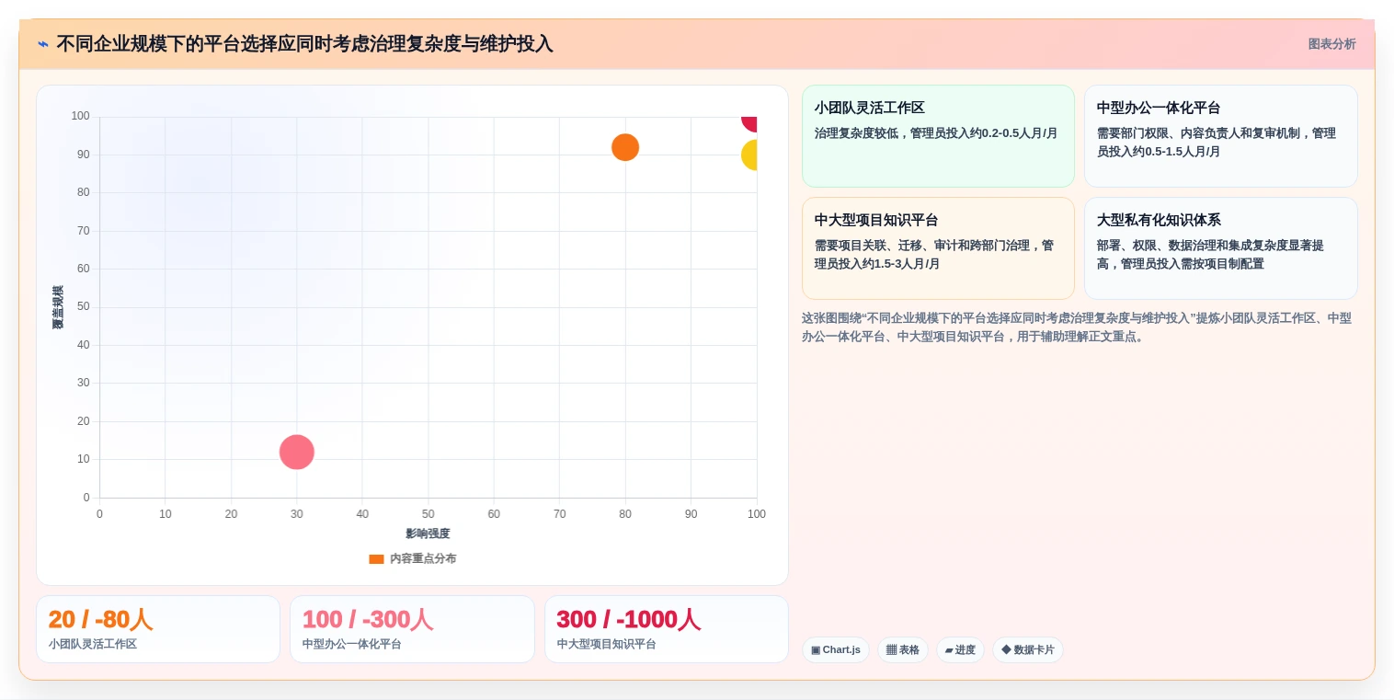Click the Chart.js tag
Viewport: 1394px width, 700px height.
pos(836,649)
